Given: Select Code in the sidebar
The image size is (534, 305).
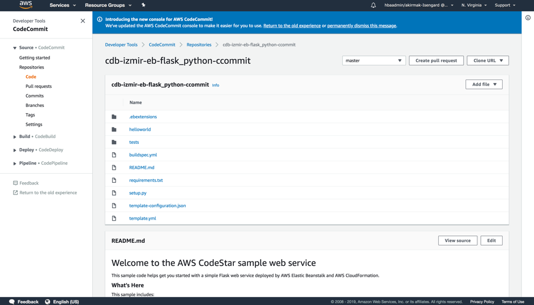Looking at the screenshot, I should pos(31,77).
